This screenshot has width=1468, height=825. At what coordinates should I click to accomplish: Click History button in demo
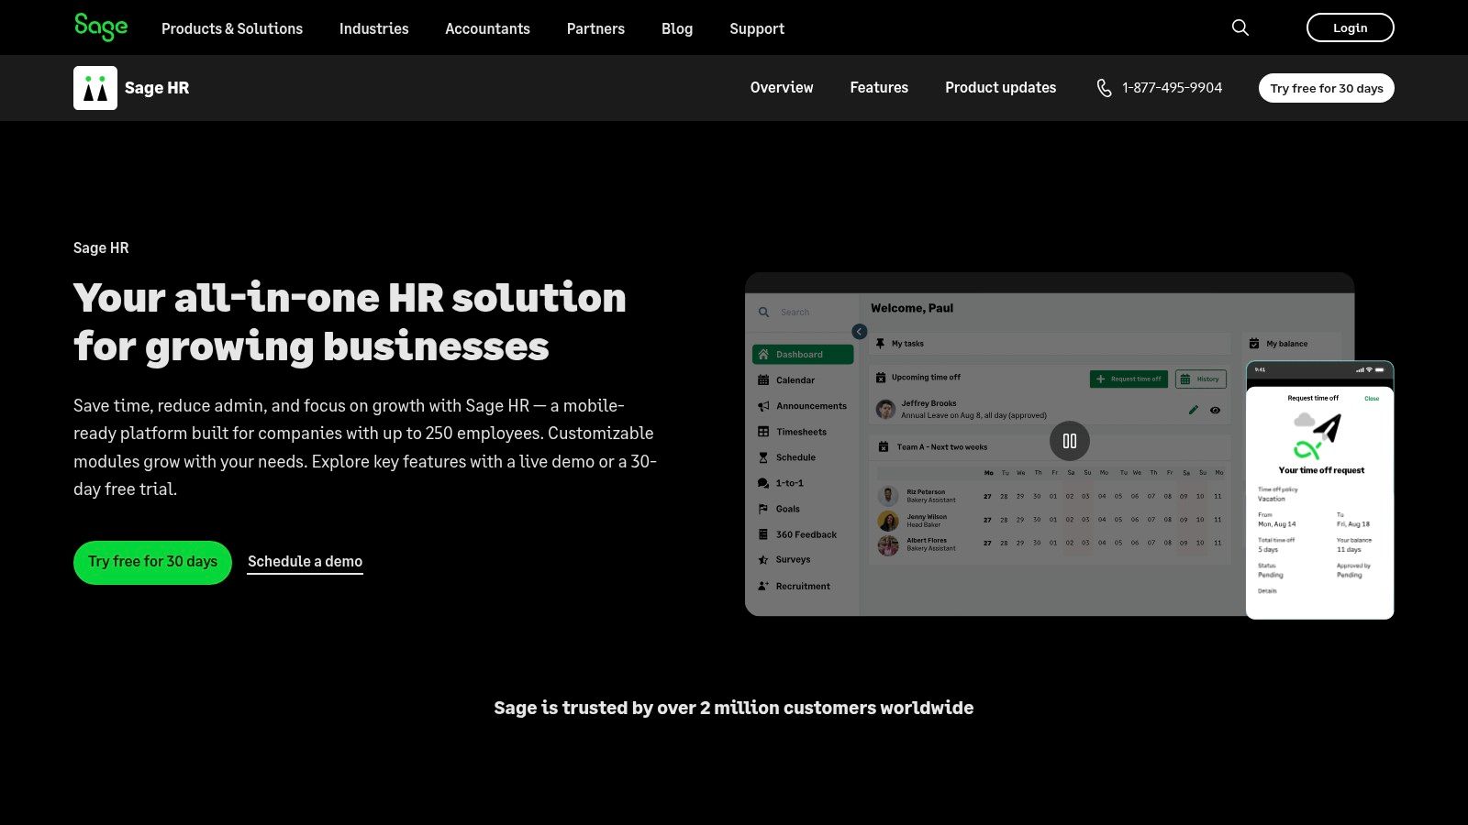click(1201, 379)
